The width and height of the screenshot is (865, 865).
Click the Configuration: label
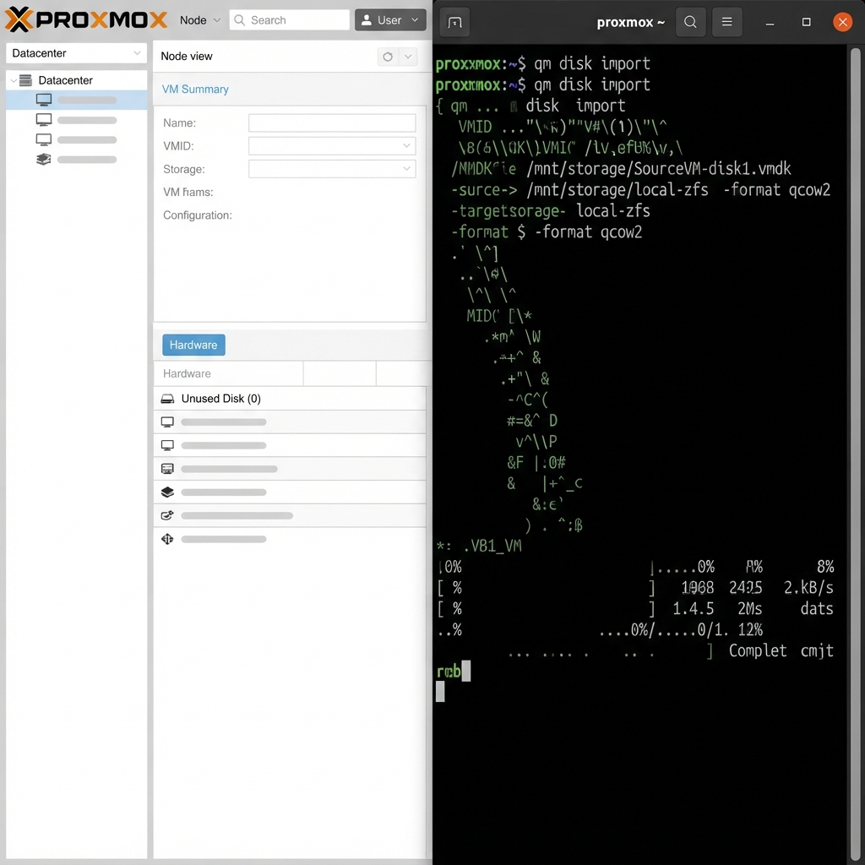198,215
